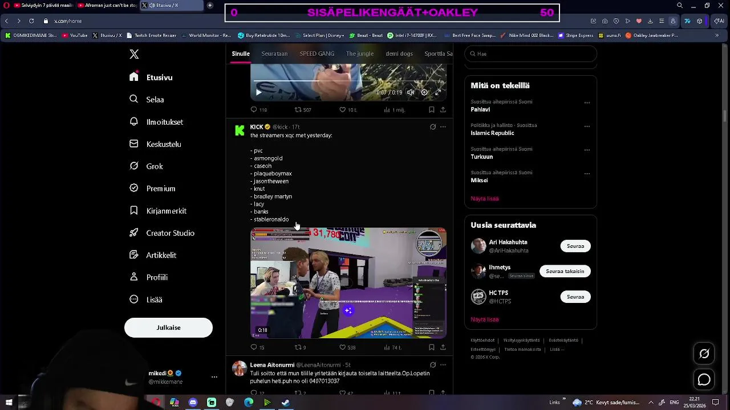Viewport: 730px width, 410px height.
Task: Open Artikkelit in sidebar
Action: (153, 255)
